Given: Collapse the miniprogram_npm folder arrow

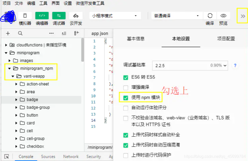Looking at the screenshot, I should tap(10, 69).
